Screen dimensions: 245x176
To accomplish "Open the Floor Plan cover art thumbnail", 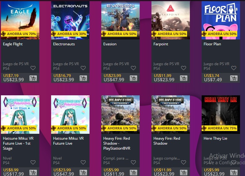I will click(x=221, y=20).
